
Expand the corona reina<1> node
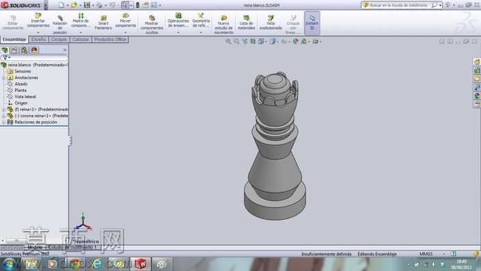coord(4,116)
